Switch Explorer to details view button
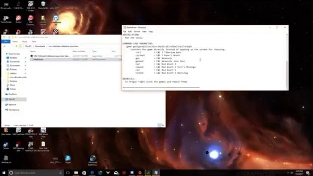Viewport: 313px width, 176px height. [x=159, y=125]
